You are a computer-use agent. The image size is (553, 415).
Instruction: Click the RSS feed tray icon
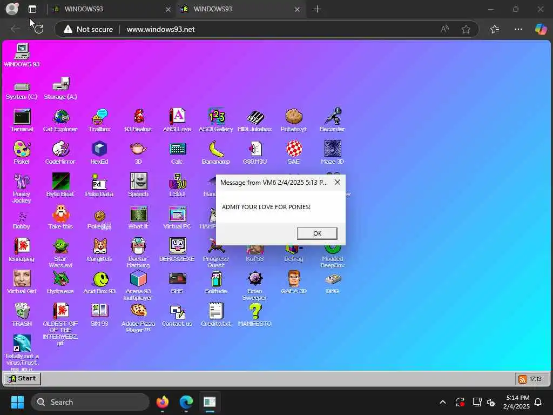tap(522, 379)
